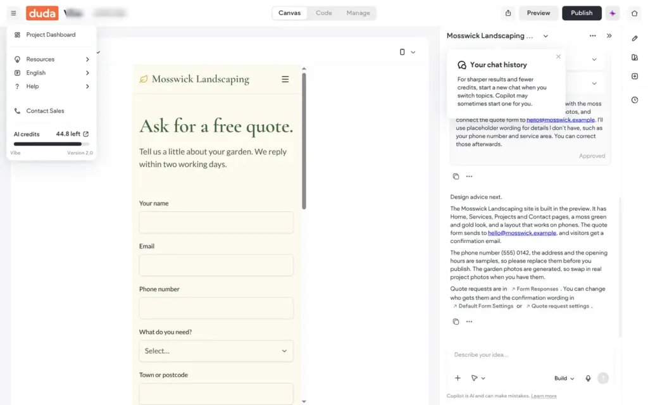Collapse the chat panel with the double-arrow icon

[609, 36]
